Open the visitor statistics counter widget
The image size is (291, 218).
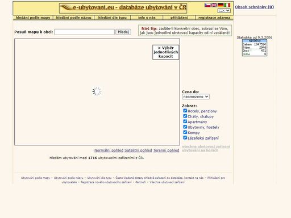click(255, 48)
